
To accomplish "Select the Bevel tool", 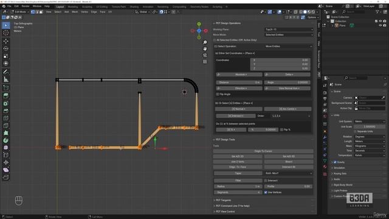I will coord(5,111).
